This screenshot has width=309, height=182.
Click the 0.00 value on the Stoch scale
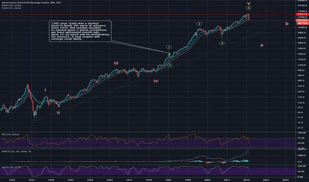tap(301, 177)
